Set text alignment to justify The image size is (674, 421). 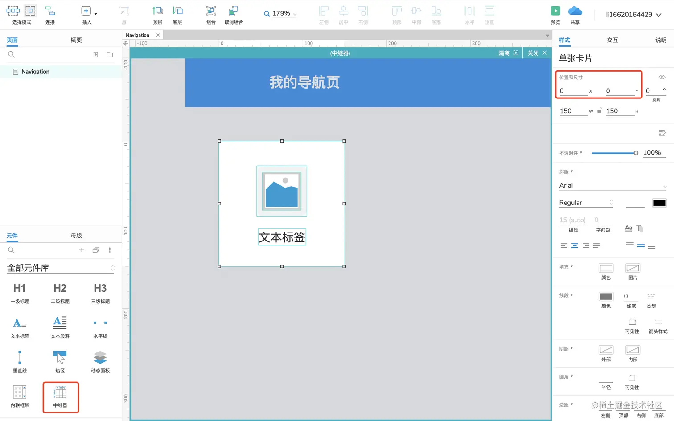(x=596, y=245)
